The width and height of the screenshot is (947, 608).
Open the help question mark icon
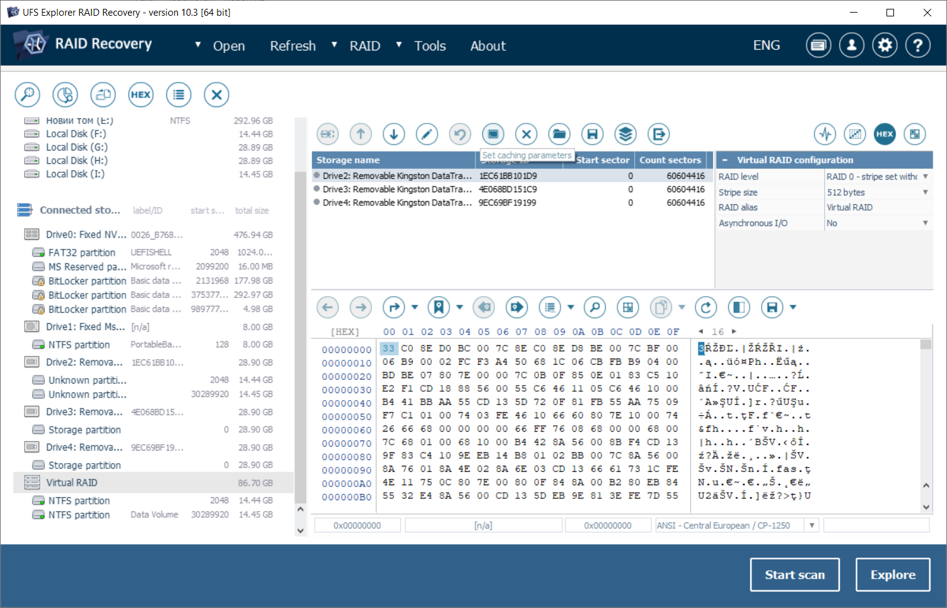click(x=918, y=45)
